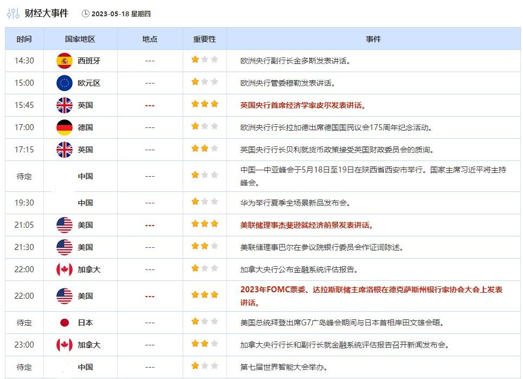Click the Germany flag icon

(x=64, y=127)
